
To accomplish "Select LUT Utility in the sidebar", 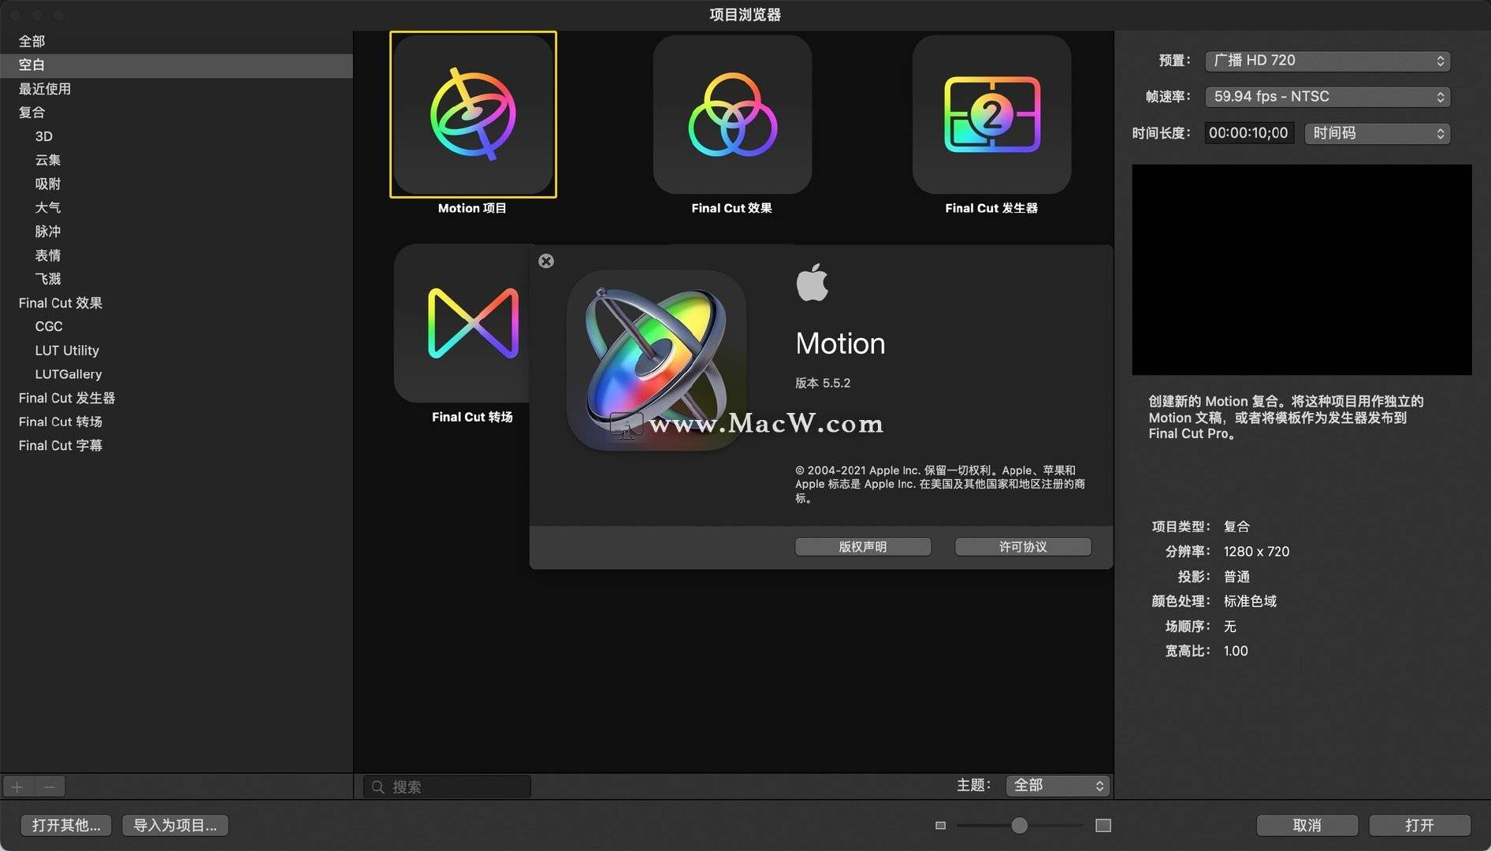I will click(67, 351).
